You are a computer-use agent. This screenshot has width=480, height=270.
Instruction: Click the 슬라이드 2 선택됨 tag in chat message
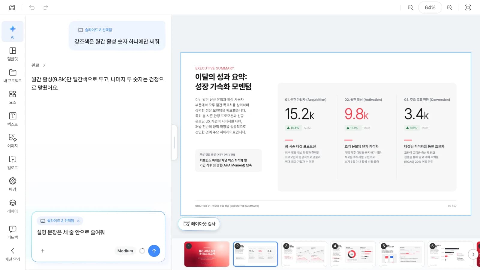95,30
